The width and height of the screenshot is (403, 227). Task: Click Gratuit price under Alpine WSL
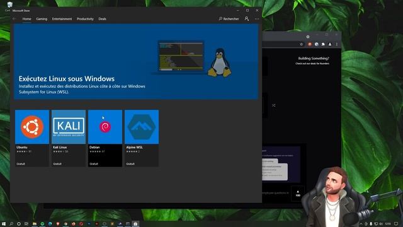(130, 164)
